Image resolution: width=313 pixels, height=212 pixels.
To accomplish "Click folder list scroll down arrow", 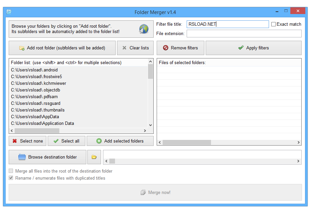I will (x=151, y=125).
